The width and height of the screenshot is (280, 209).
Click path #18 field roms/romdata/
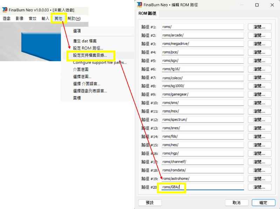[203, 170]
